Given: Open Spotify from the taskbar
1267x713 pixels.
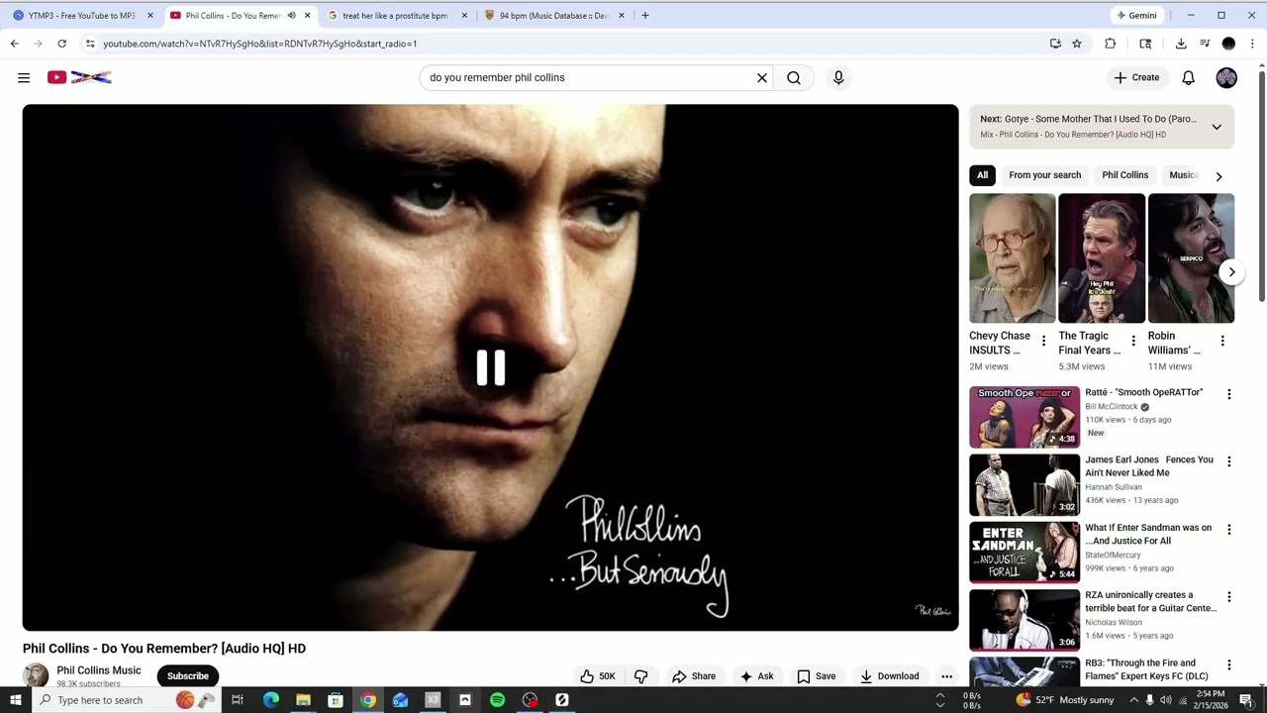Looking at the screenshot, I should pyautogui.click(x=497, y=700).
